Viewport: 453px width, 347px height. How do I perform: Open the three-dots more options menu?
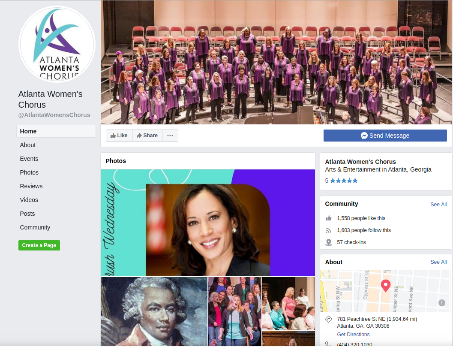pos(170,136)
